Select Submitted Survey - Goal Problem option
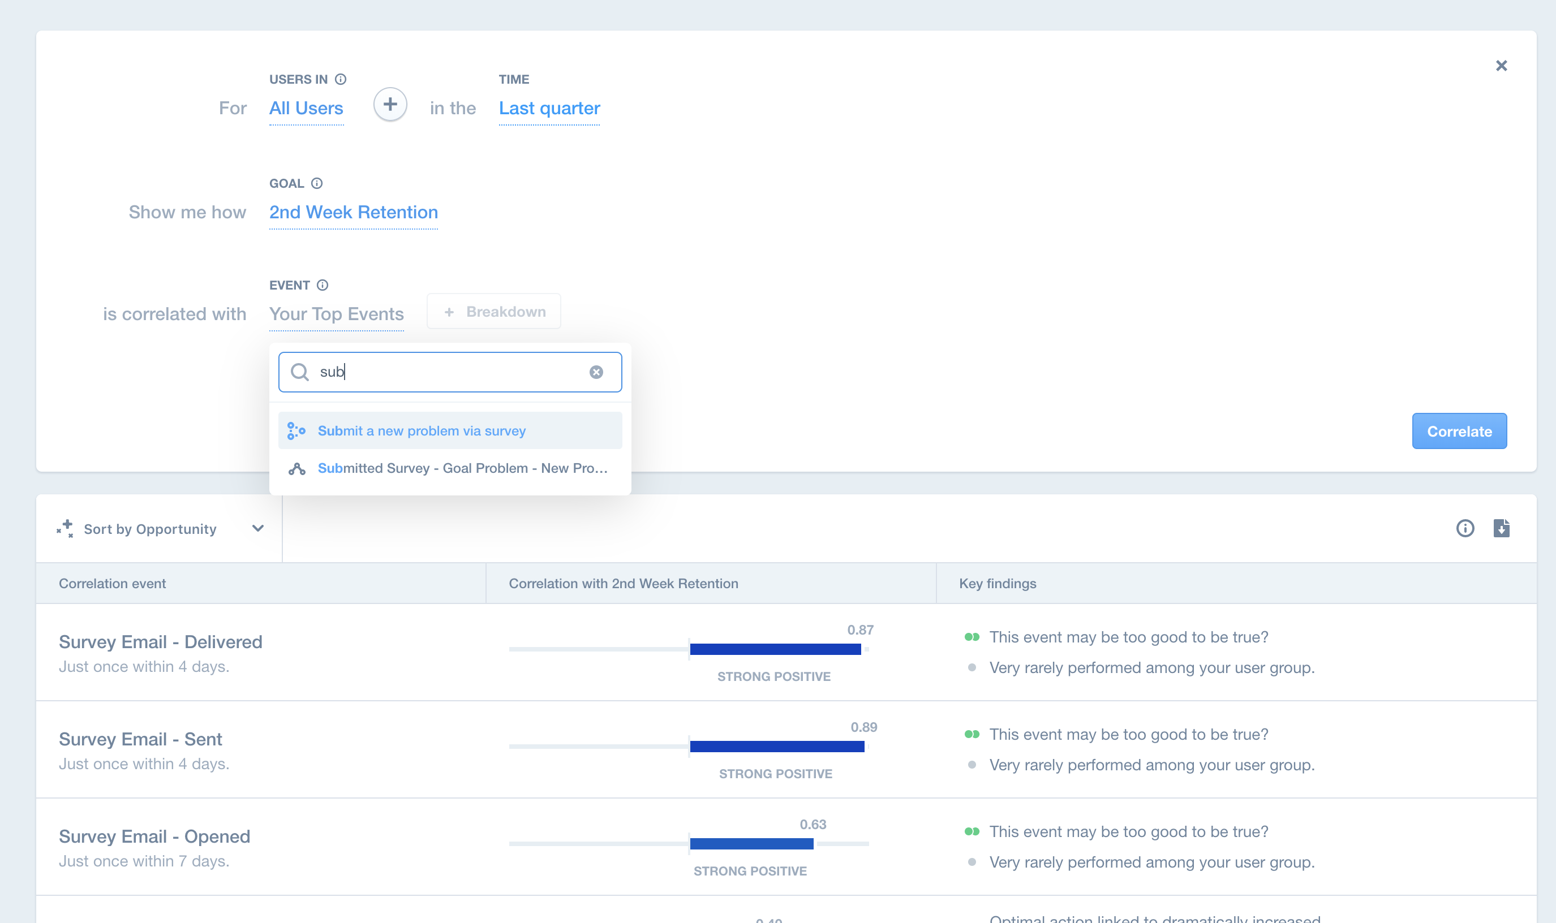This screenshot has width=1556, height=923. tap(462, 468)
